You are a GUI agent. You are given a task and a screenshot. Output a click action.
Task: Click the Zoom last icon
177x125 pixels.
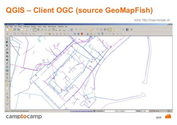(64, 30)
